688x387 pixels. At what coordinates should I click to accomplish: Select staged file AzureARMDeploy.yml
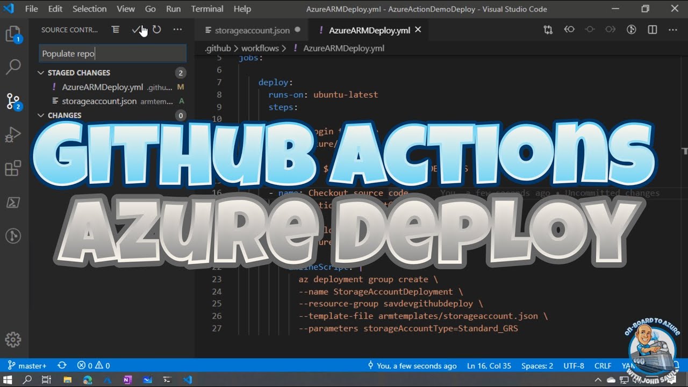click(111, 87)
